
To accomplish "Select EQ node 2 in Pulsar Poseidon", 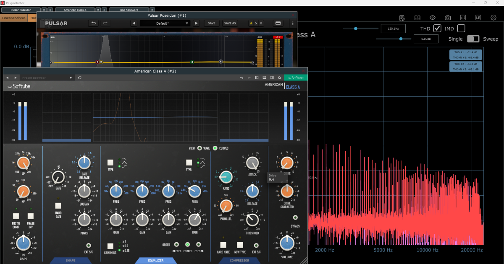I will point(101,62).
